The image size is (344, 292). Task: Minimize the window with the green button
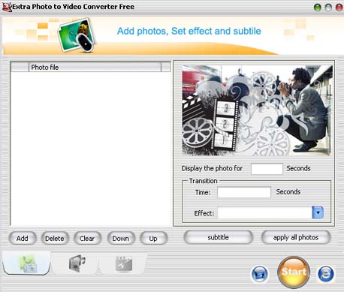[x=318, y=8]
